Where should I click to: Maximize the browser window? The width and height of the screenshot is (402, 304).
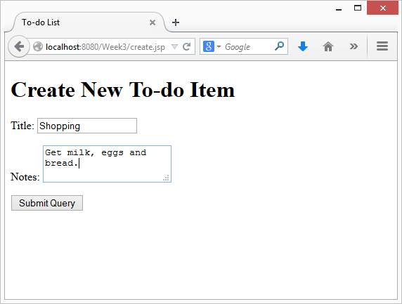coord(358,8)
